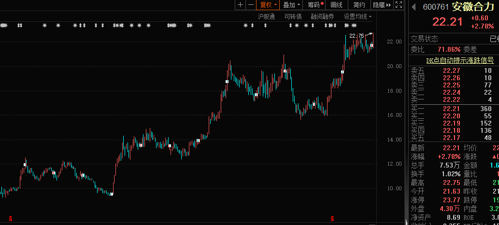Switch to 简约 simple view

coord(359,5)
